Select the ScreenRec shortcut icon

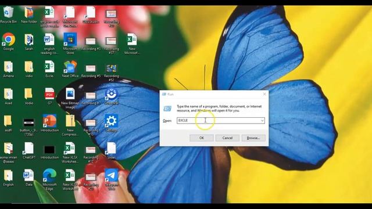tap(111, 96)
